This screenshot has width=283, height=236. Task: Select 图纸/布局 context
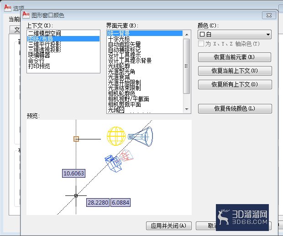63,39
